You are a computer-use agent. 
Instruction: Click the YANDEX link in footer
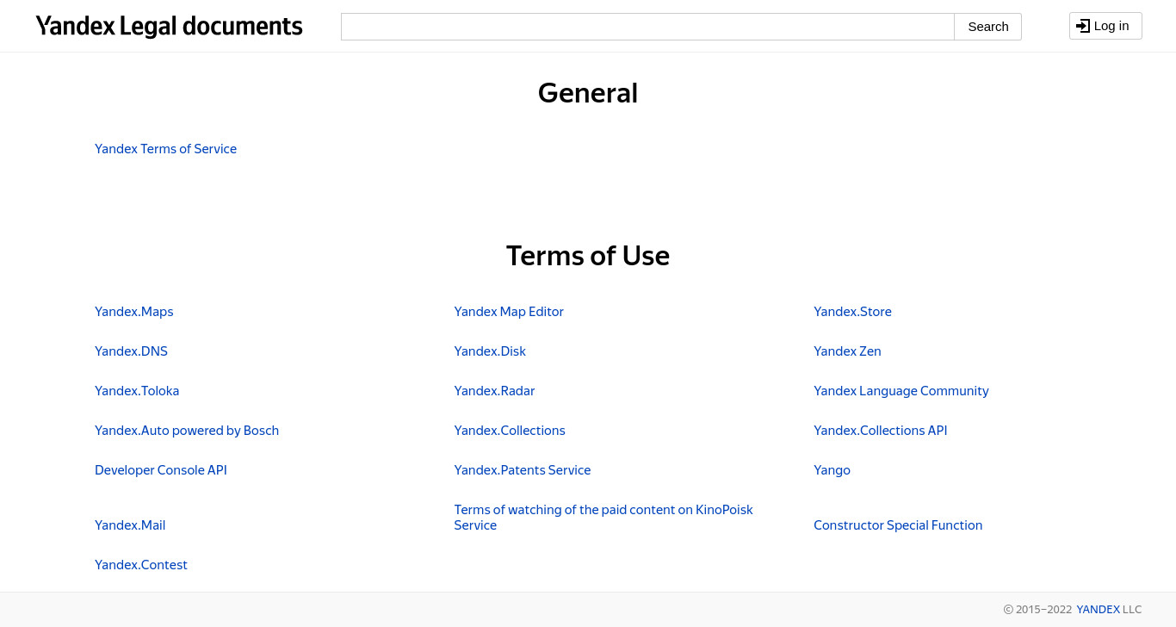pyautogui.click(x=1098, y=609)
